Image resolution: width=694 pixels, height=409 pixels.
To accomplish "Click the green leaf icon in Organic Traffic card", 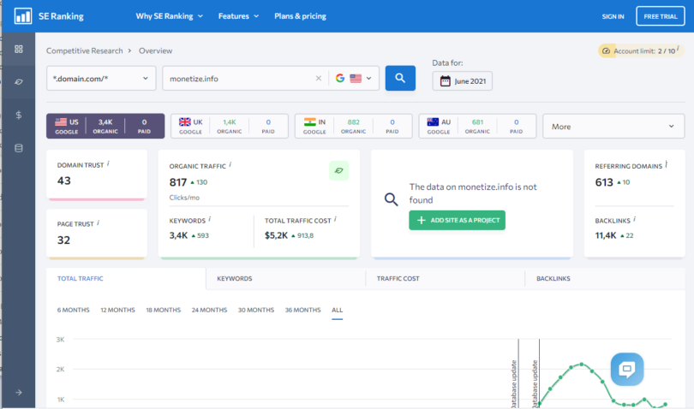I will (x=338, y=170).
